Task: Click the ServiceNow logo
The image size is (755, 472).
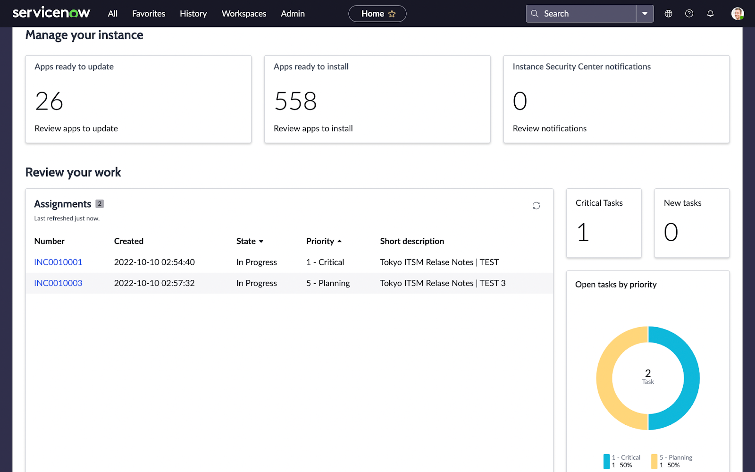Action: tap(51, 13)
